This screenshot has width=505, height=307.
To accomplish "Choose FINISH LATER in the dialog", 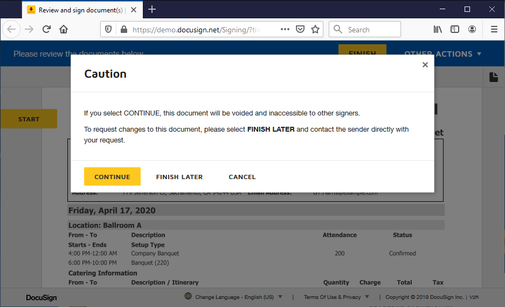I will (x=179, y=177).
